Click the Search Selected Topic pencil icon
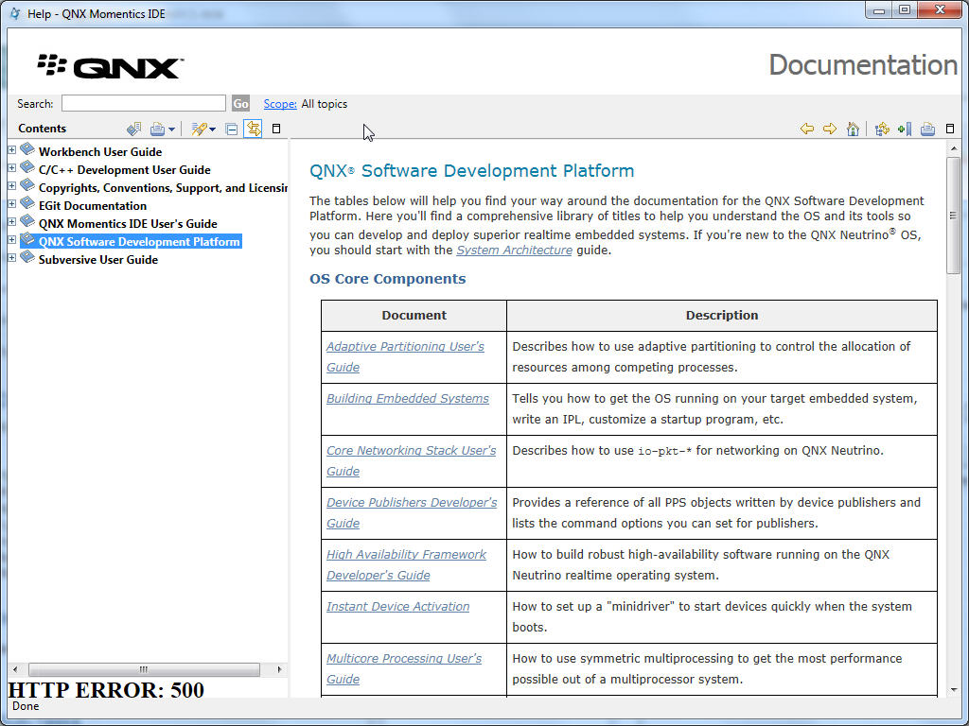 click(199, 129)
